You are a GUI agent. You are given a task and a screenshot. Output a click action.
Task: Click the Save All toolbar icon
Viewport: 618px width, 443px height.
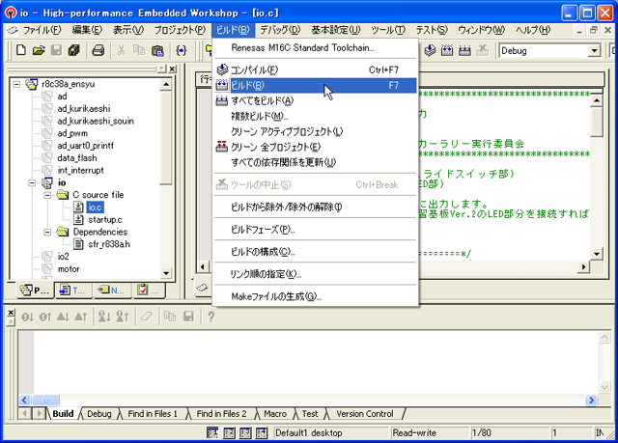[x=73, y=50]
